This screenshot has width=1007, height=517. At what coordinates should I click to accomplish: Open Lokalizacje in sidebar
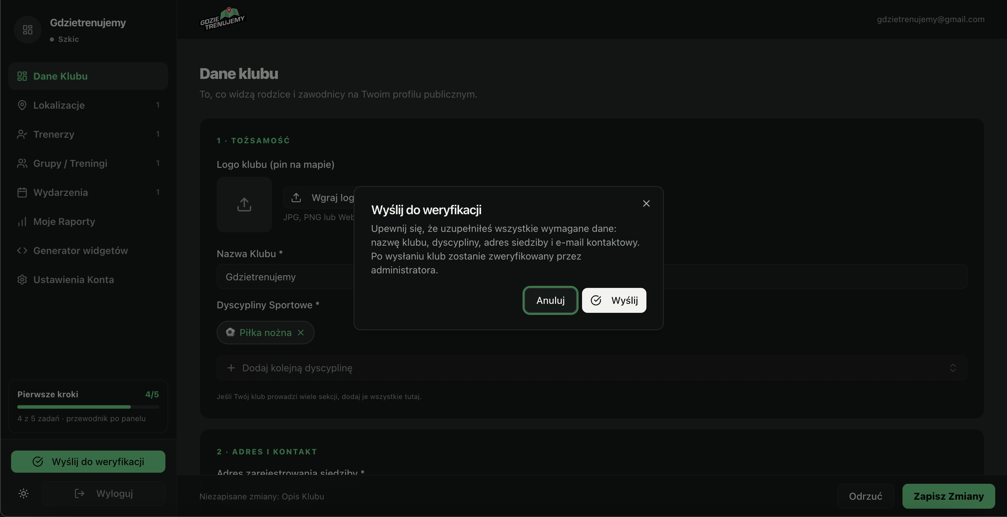tap(88, 105)
